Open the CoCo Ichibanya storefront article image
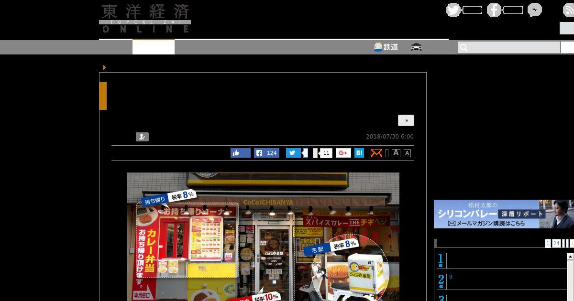Screen dimensions: 574x301 [263, 236]
